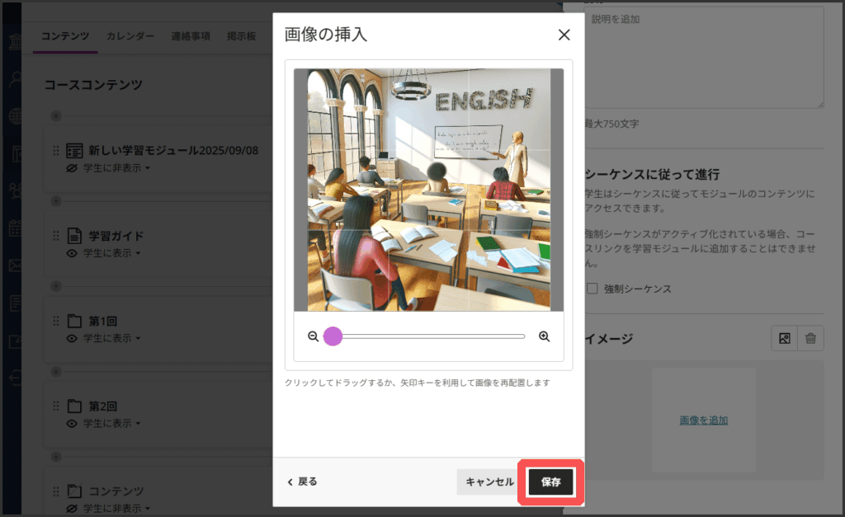The height and width of the screenshot is (517, 845).
Task: Click the folder icon for 第1回
Action: 74,321
